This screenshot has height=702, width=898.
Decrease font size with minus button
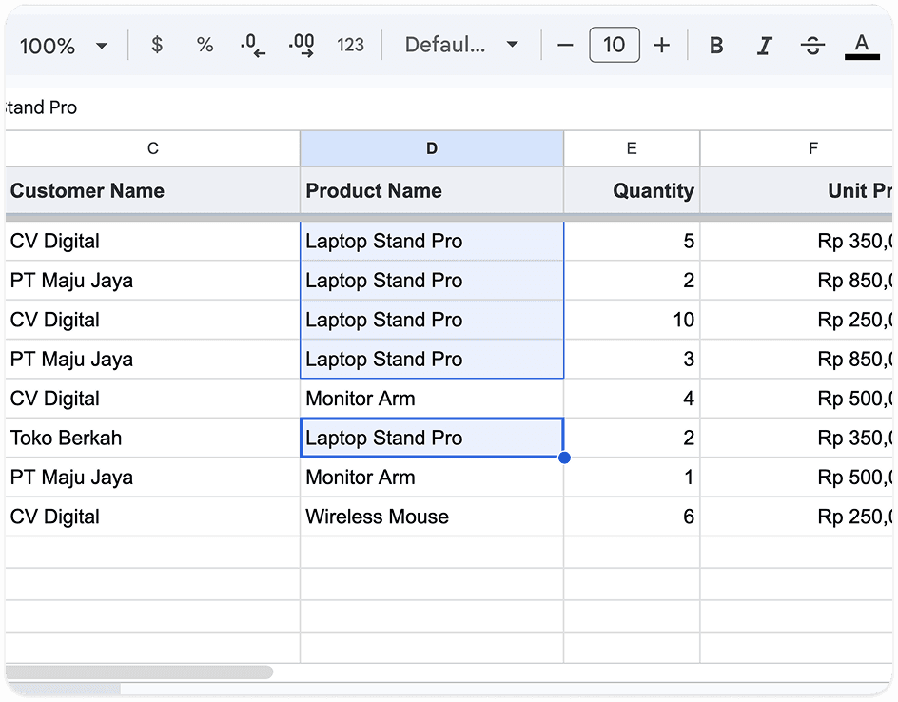(565, 45)
